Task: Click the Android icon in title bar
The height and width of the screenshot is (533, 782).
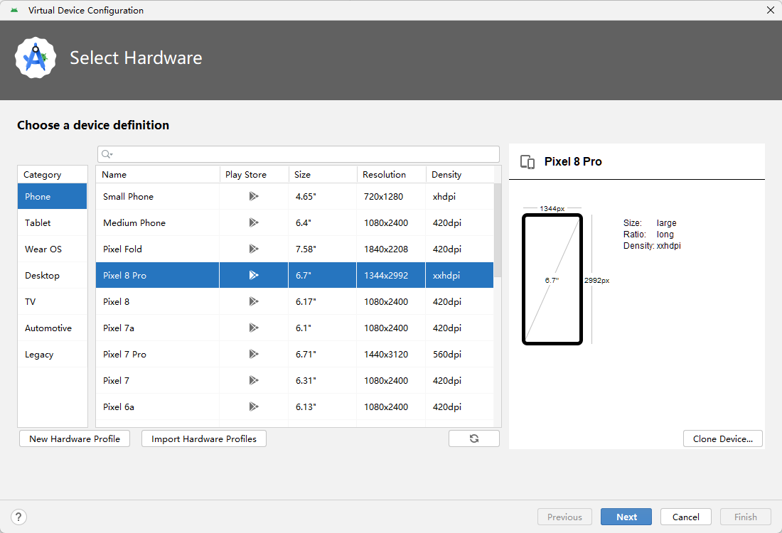Action: pyautogui.click(x=14, y=10)
